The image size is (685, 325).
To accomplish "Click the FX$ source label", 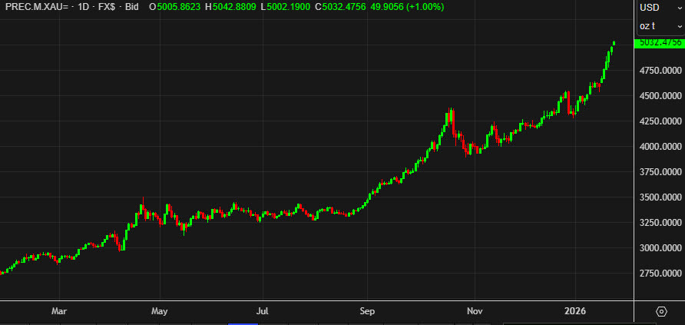I will pyautogui.click(x=104, y=6).
